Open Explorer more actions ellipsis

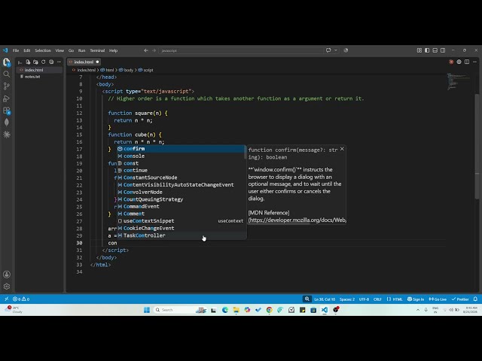pos(59,62)
